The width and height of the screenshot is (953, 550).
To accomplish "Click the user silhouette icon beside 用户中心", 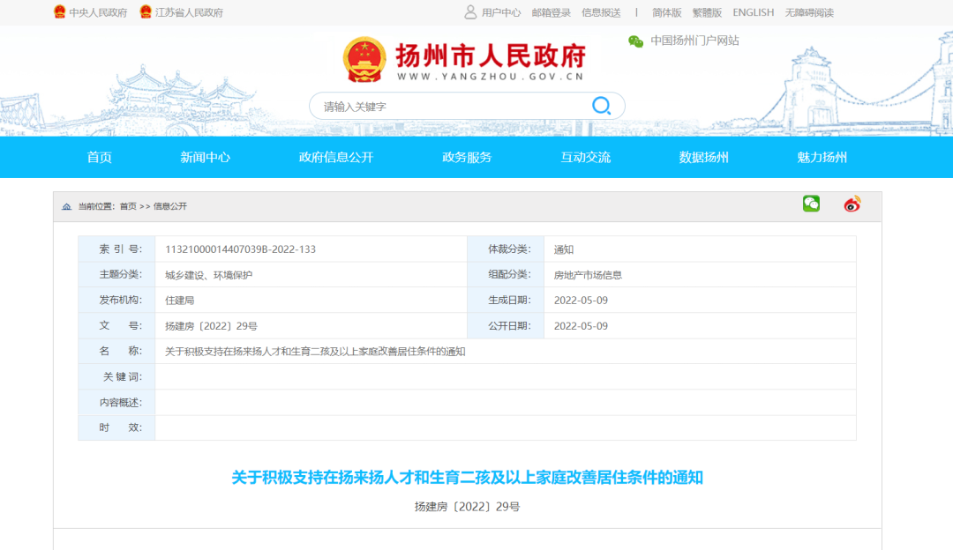I will (x=469, y=12).
